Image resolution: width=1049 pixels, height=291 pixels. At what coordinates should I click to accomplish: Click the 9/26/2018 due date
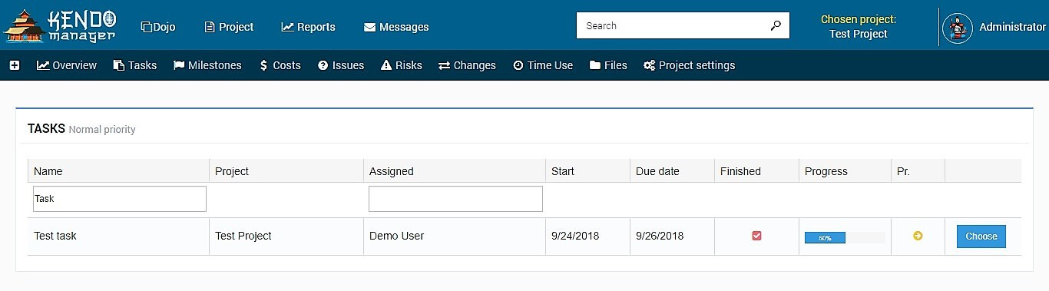660,236
